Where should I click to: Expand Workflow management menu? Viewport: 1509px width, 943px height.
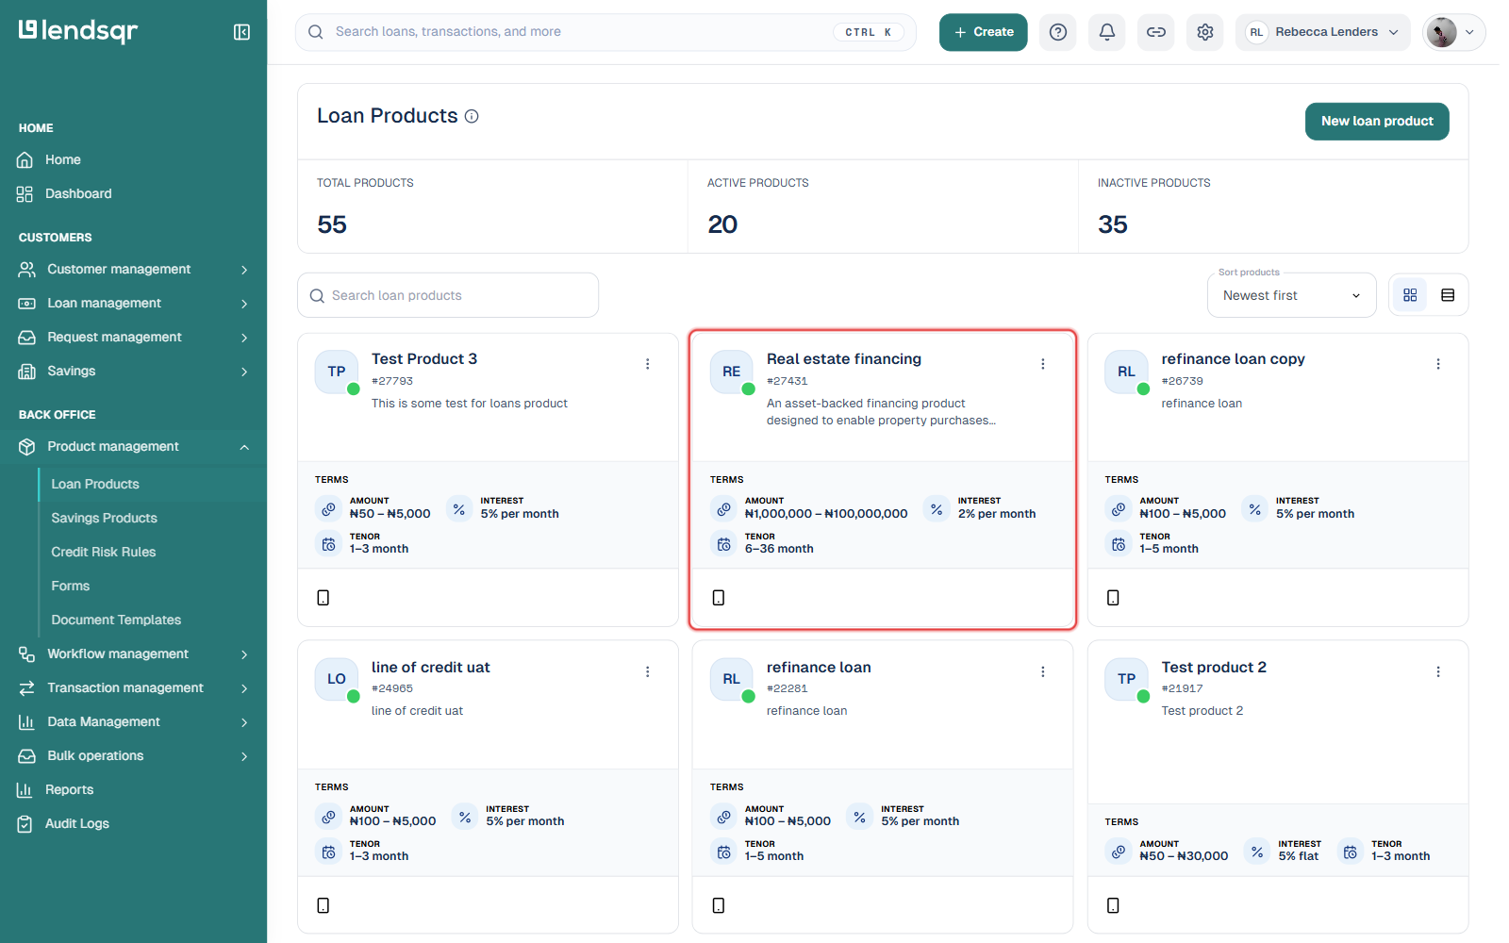pyautogui.click(x=133, y=654)
